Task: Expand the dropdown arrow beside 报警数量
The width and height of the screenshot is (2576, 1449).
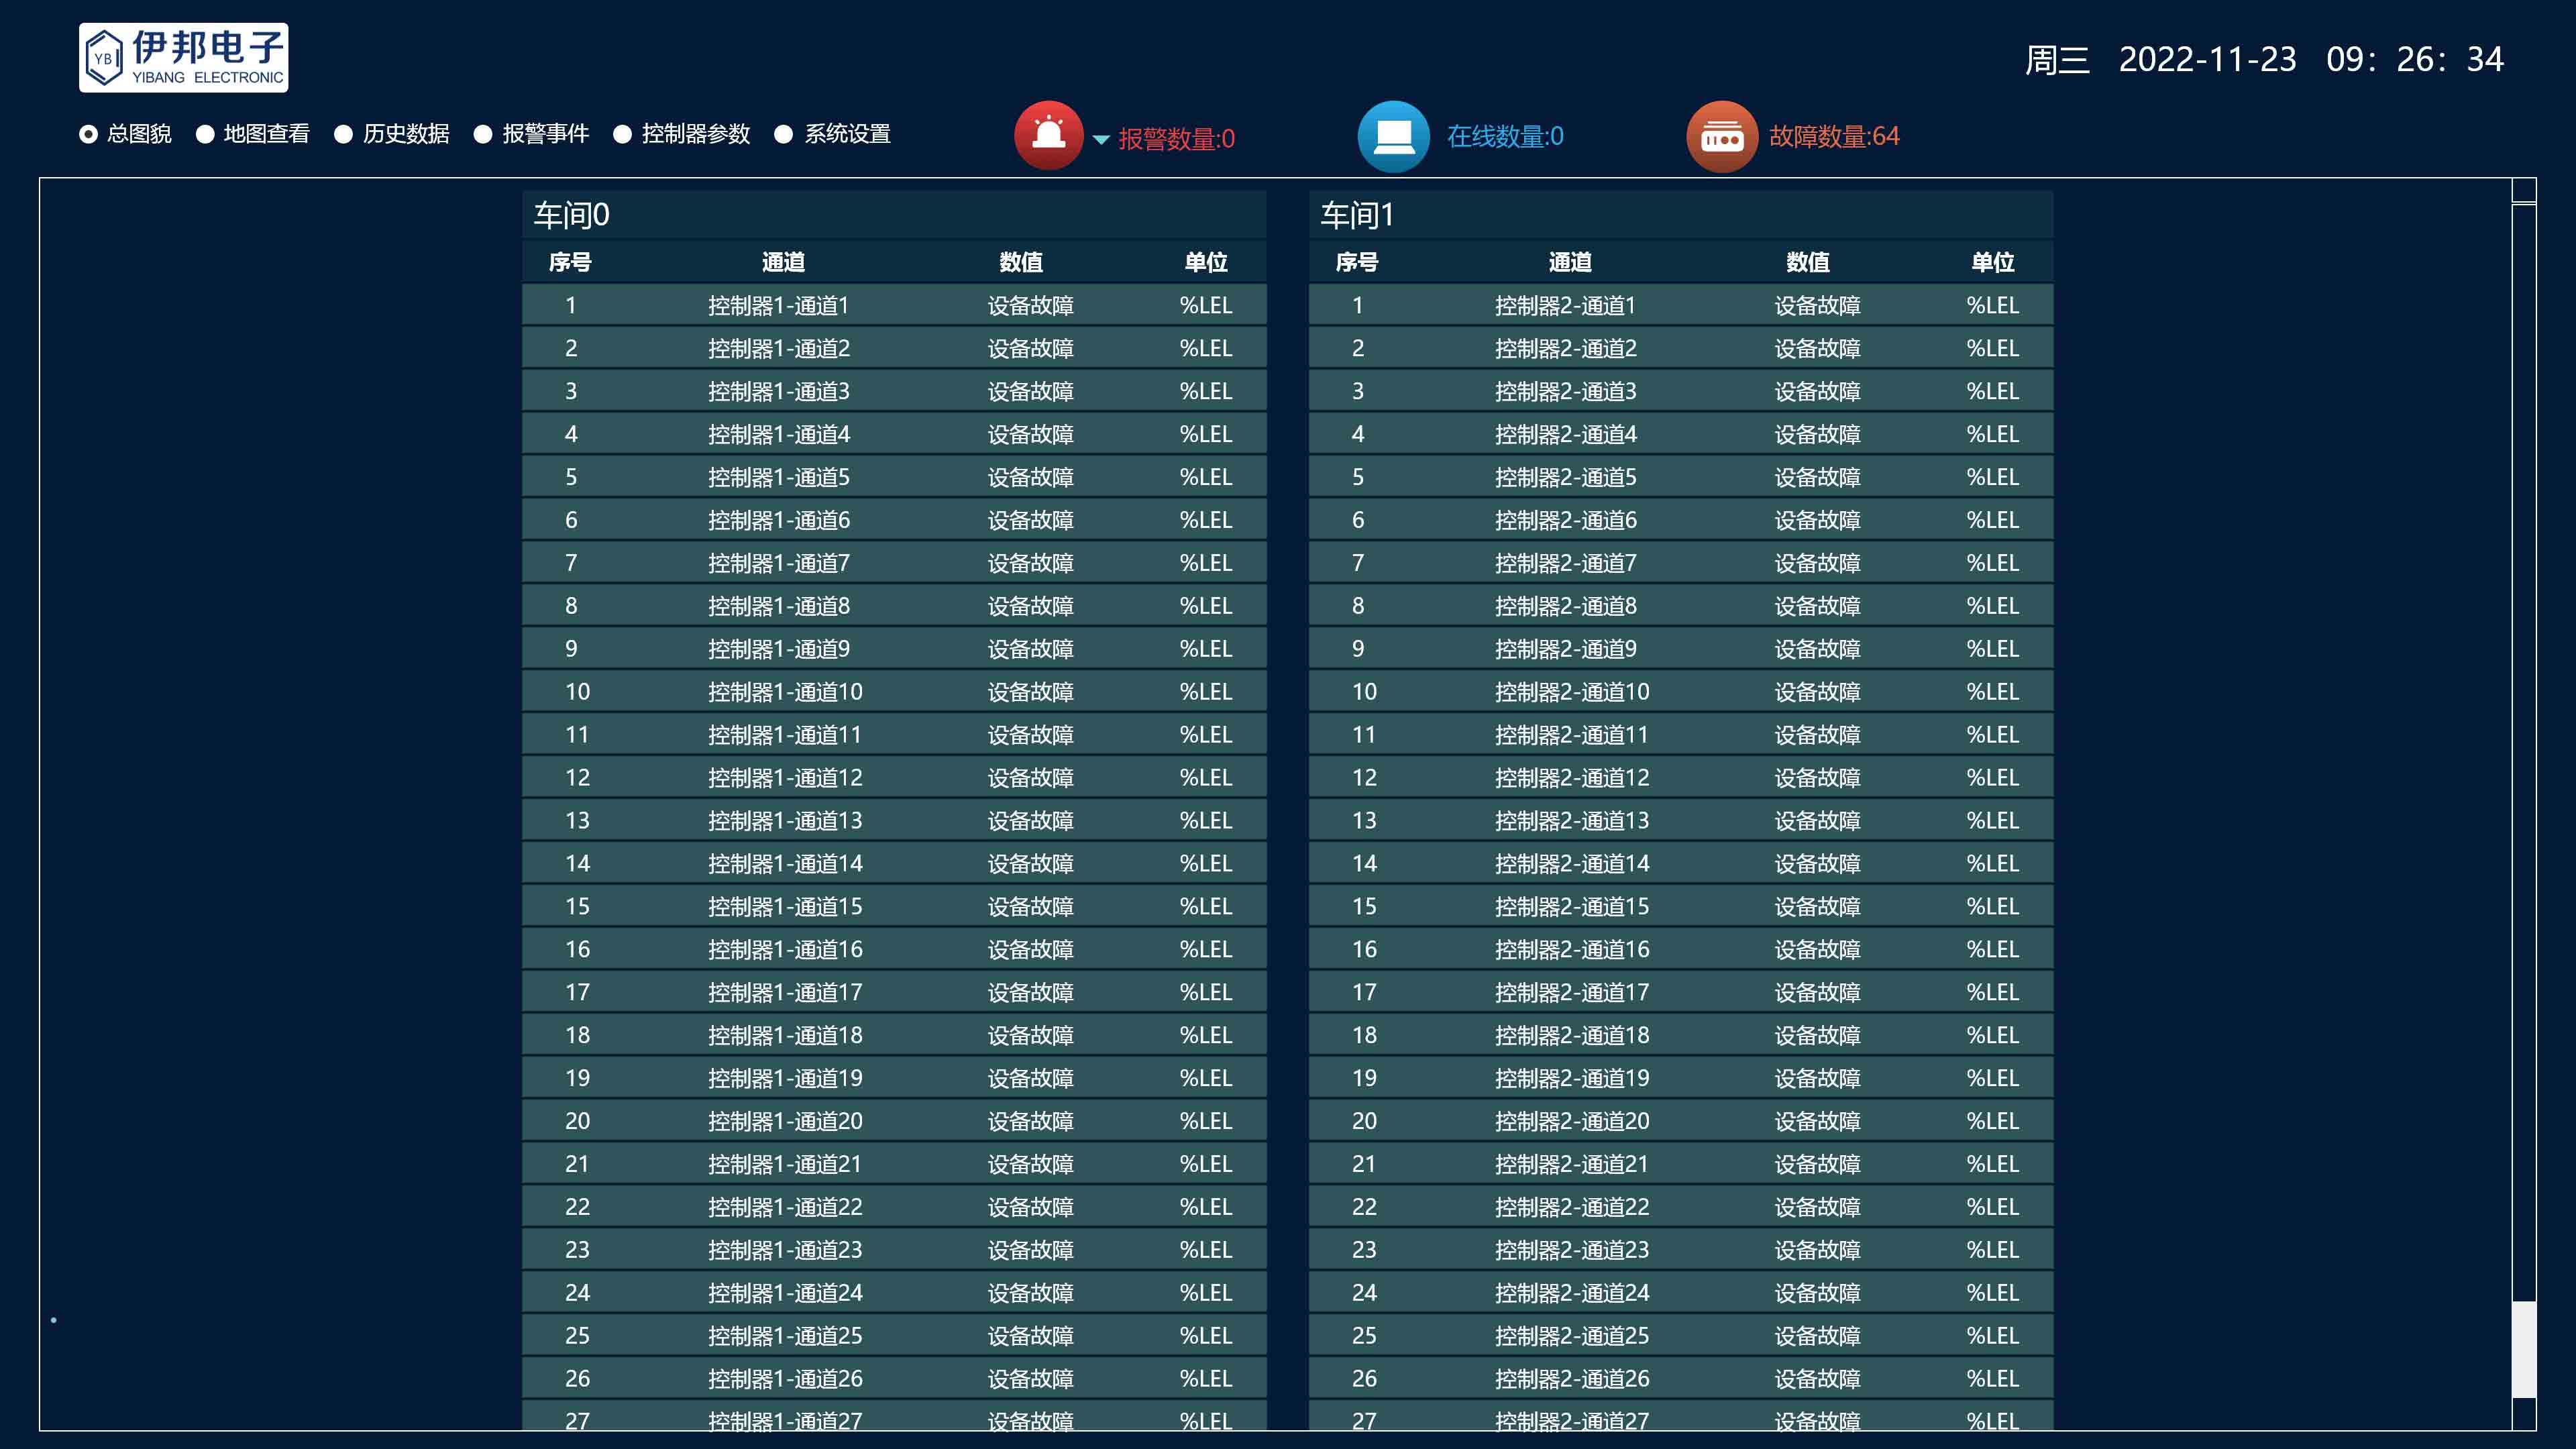Action: point(1101,140)
